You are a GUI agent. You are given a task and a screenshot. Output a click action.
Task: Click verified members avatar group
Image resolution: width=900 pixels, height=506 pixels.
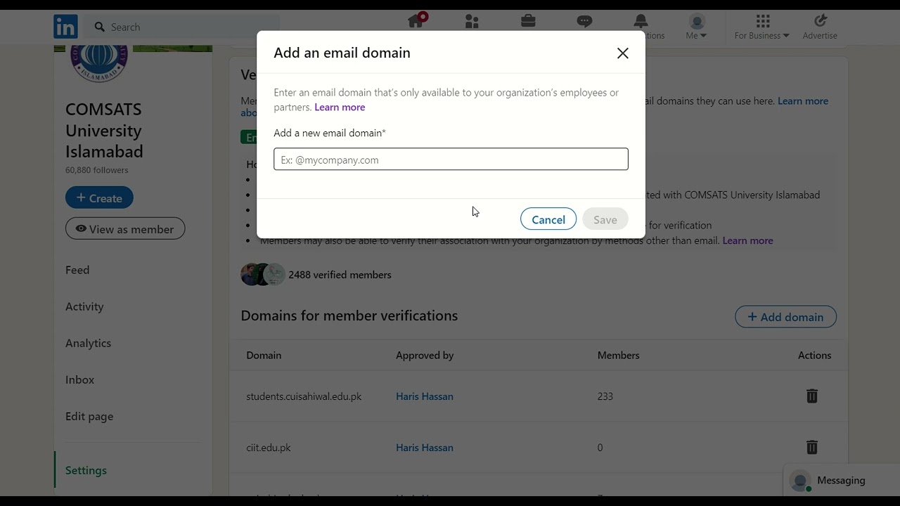pyautogui.click(x=263, y=275)
